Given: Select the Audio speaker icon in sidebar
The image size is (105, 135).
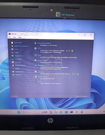Looking at the screenshot, I should tap(13, 69).
